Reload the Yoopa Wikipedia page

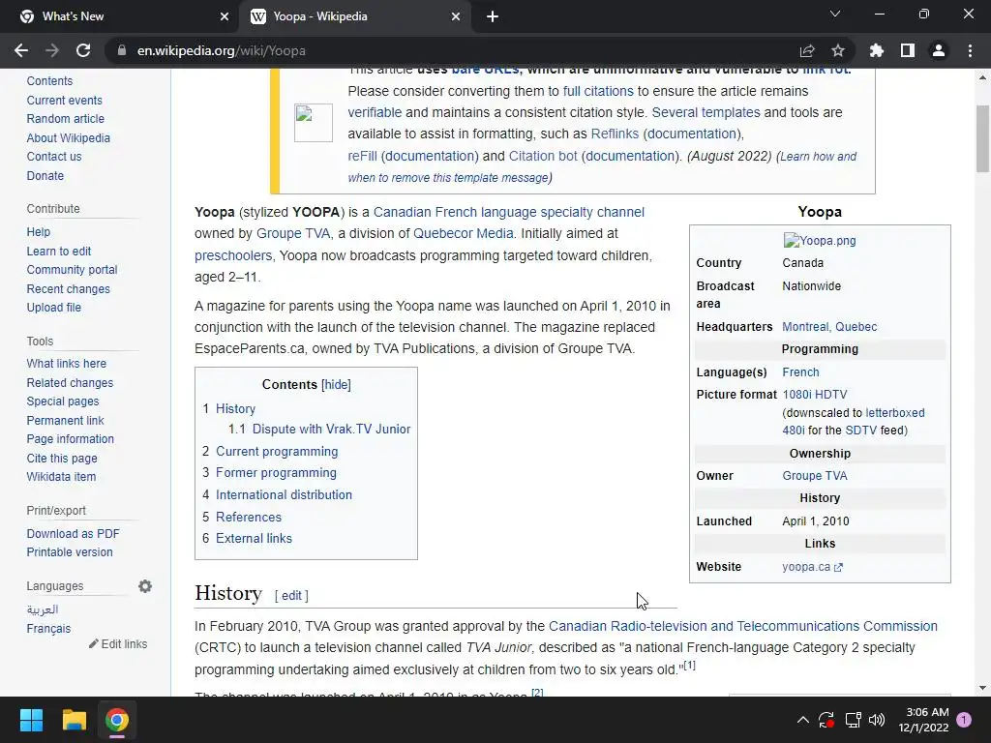pyautogui.click(x=83, y=50)
